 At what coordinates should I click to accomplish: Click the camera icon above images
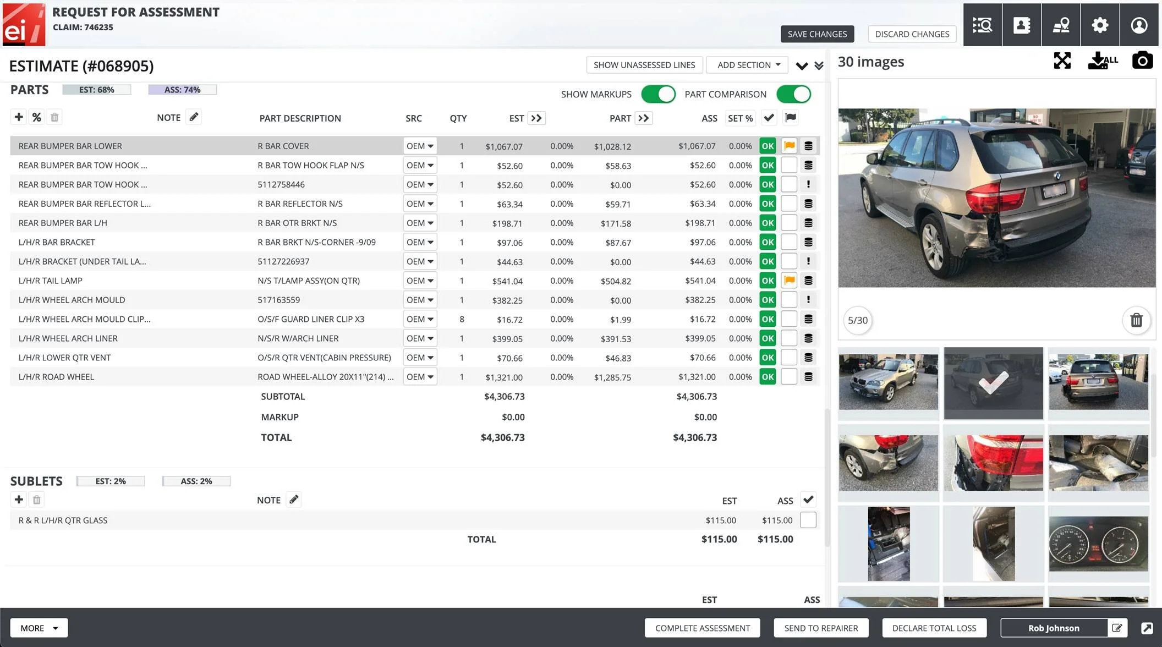pyautogui.click(x=1142, y=61)
